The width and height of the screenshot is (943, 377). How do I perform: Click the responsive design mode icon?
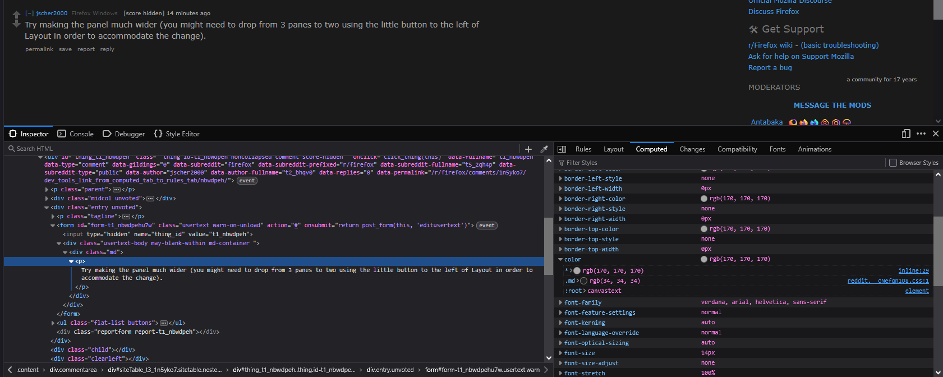pyautogui.click(x=906, y=134)
